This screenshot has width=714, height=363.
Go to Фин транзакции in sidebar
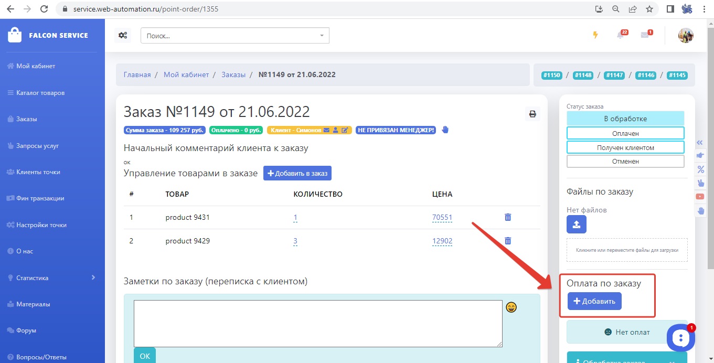[40, 198]
